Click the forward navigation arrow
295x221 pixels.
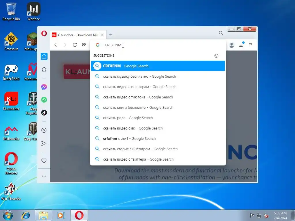point(65,45)
